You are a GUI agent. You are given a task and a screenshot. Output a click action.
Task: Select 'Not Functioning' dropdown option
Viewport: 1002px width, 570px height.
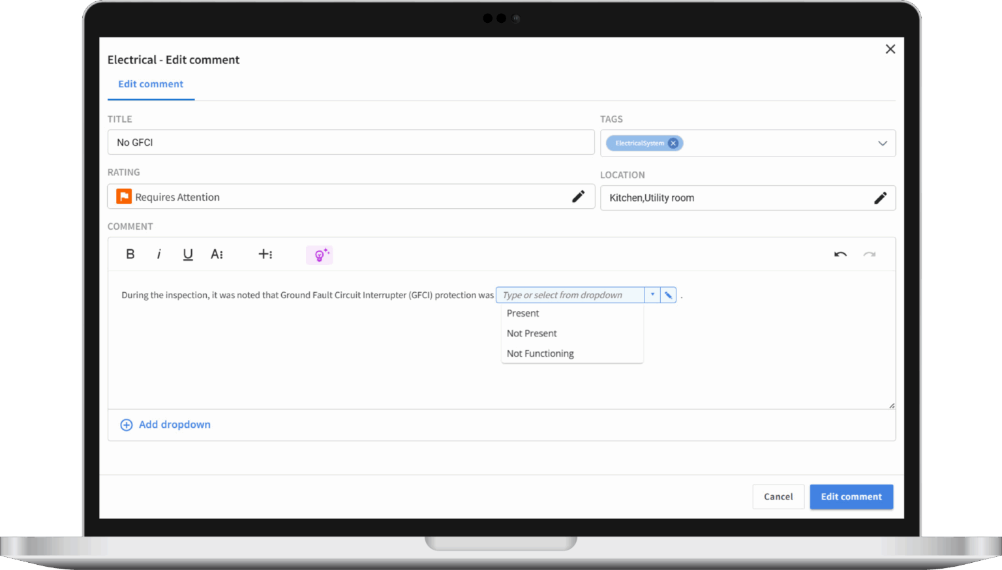[x=540, y=353]
